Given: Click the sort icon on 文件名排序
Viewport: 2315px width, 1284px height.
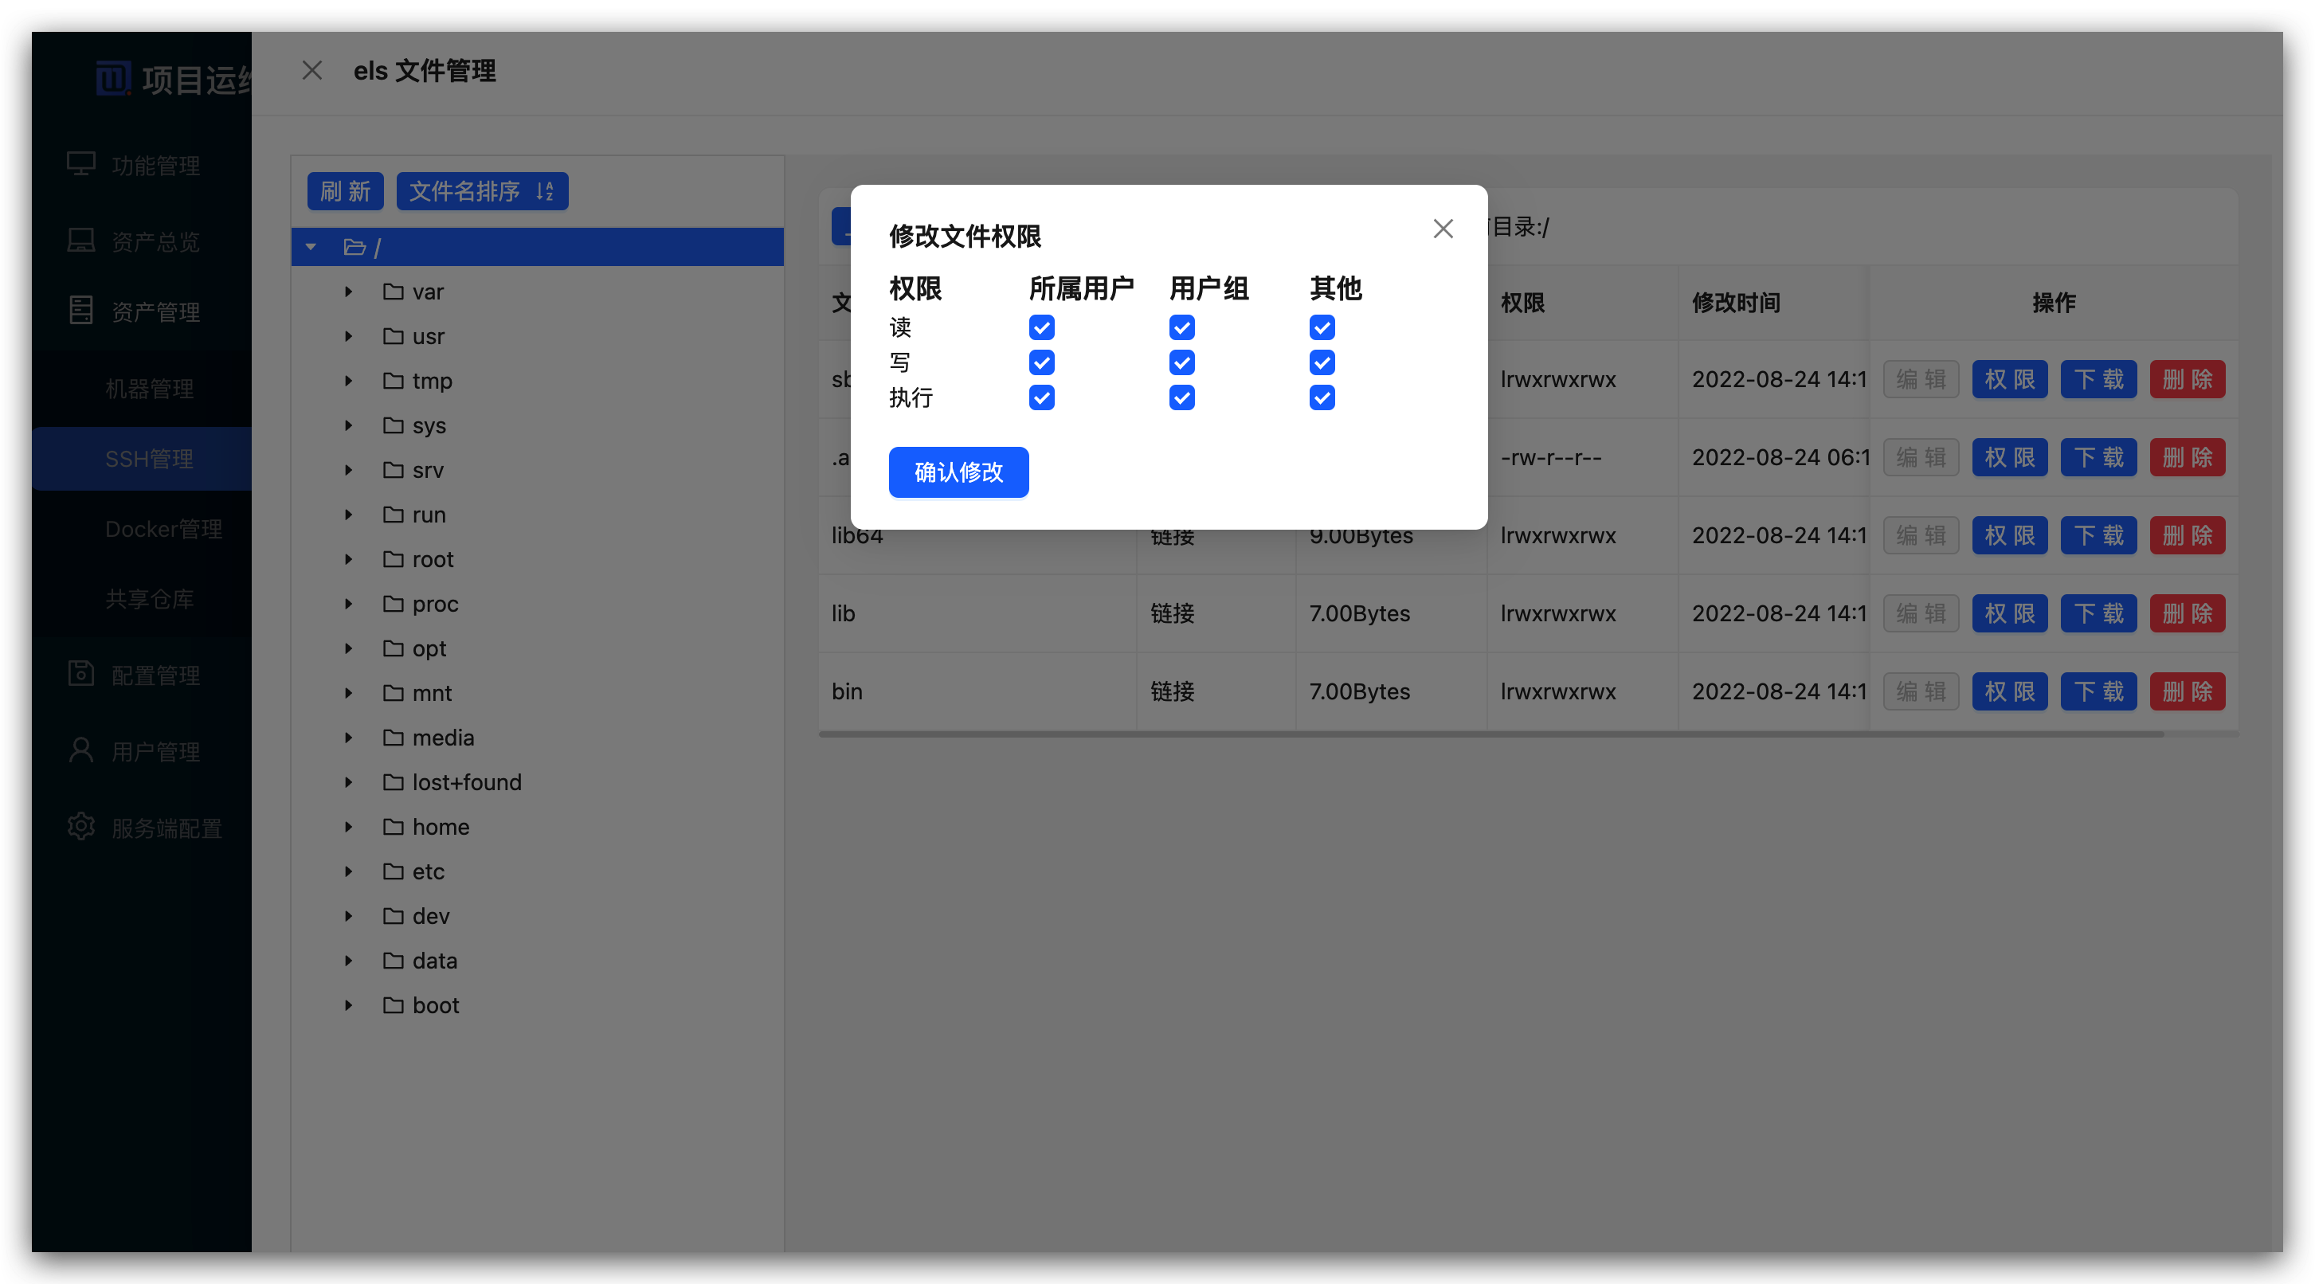Looking at the screenshot, I should 545,191.
